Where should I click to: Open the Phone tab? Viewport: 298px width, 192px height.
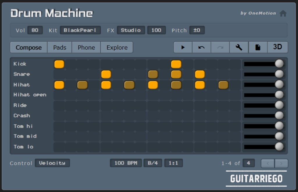point(86,47)
